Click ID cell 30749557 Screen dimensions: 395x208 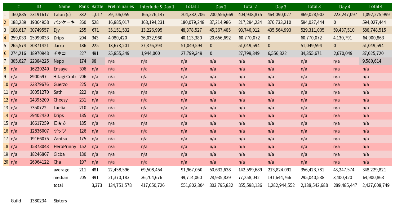pos(39,30)
